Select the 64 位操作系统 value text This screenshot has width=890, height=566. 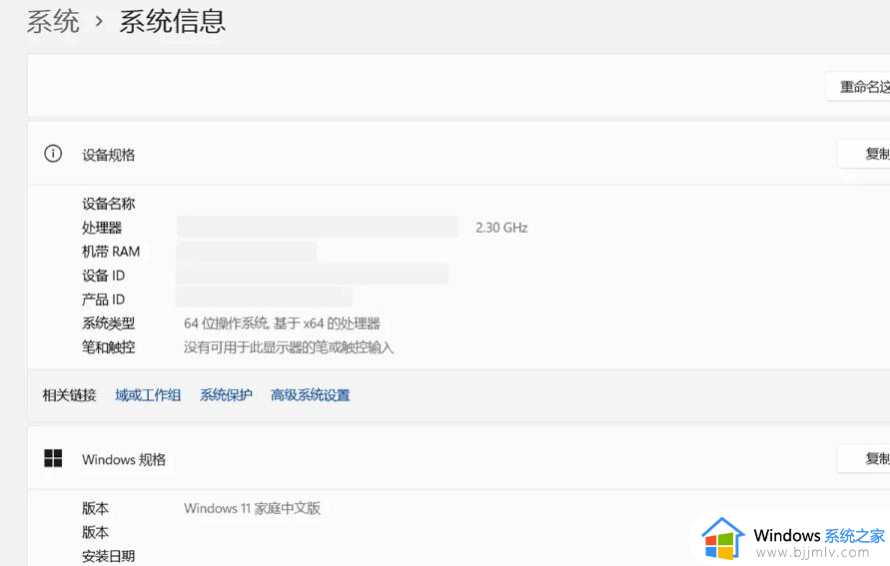[x=282, y=323]
